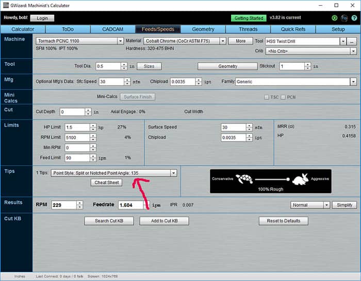Viewport: 361px width, 281px height.
Task: Switch to the Feeds/Speeds tab
Action: click(x=158, y=29)
